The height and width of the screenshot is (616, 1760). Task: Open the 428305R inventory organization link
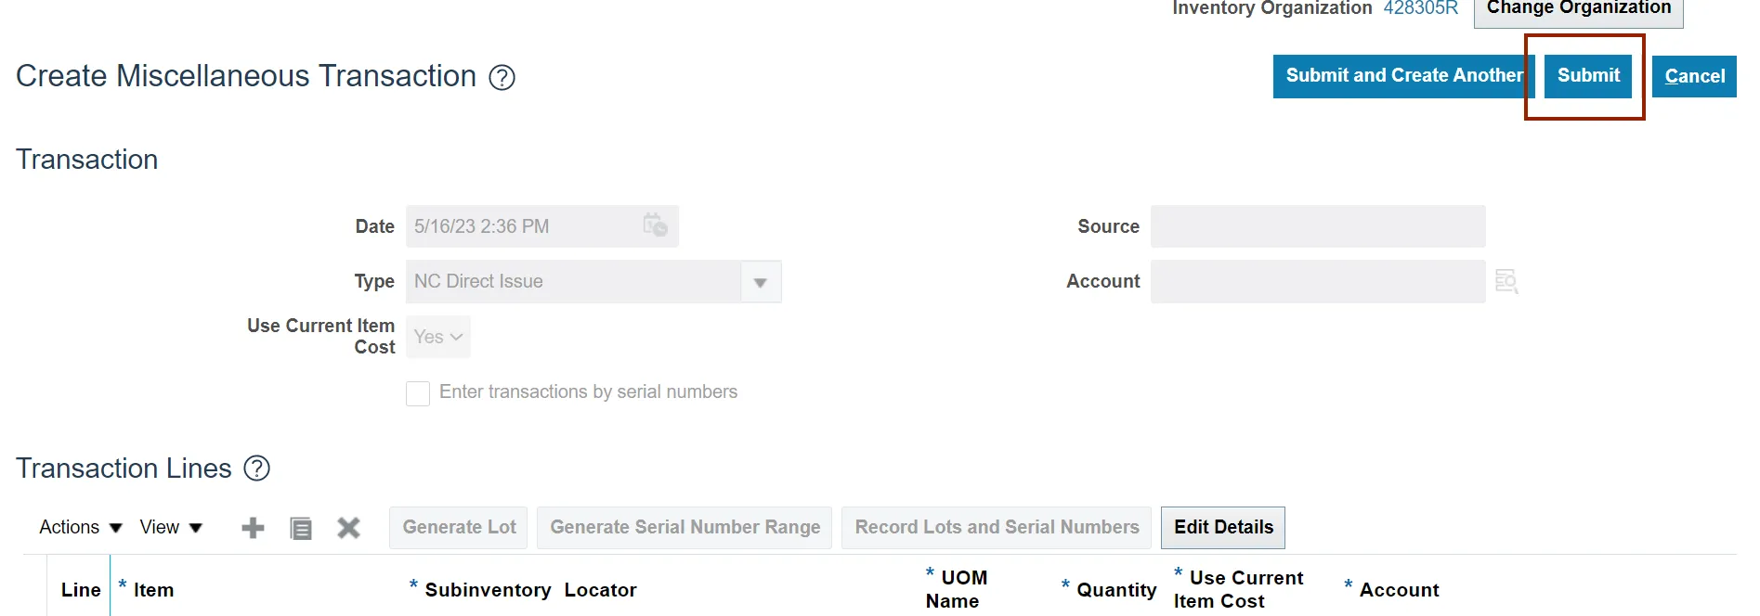1420,8
